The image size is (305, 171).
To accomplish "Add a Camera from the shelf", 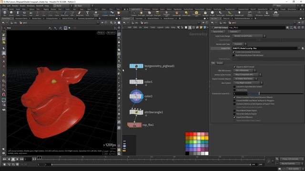I will (134, 14).
